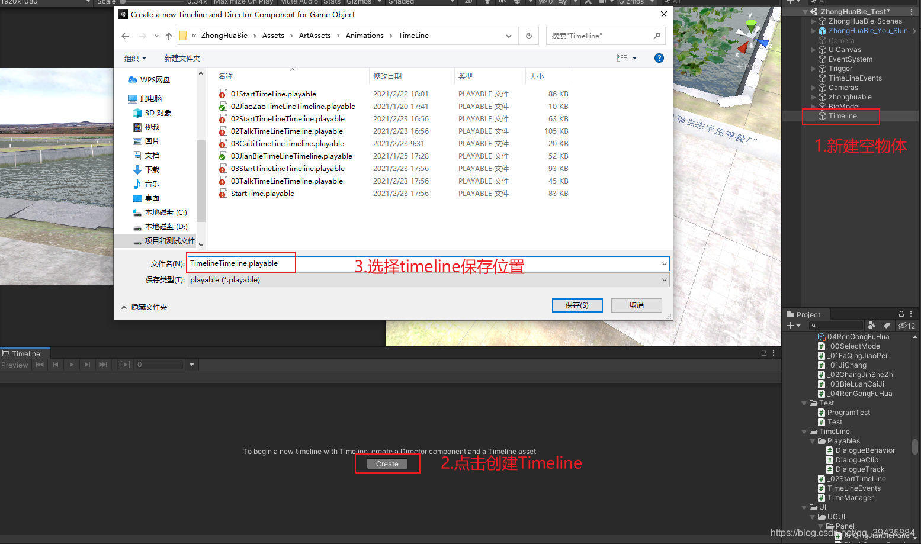Select 此电脑 in the sidebar

point(145,99)
